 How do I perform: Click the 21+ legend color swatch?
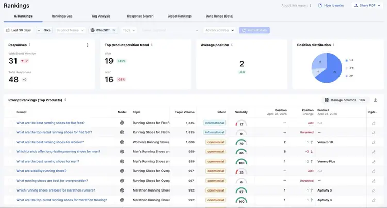tap(347, 76)
